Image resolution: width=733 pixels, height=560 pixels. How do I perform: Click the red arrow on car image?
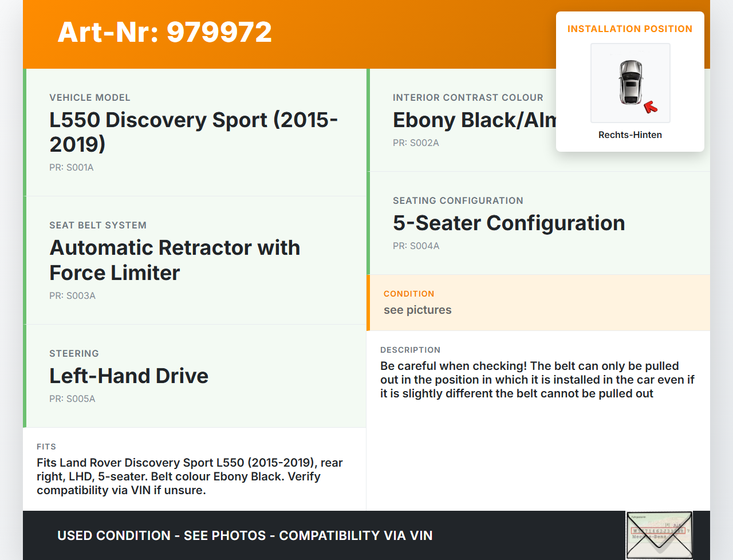651,107
